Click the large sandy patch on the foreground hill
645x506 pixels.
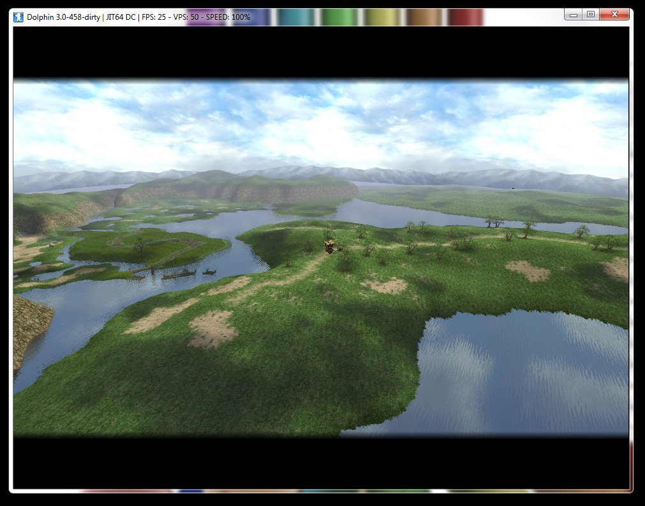pos(212,328)
